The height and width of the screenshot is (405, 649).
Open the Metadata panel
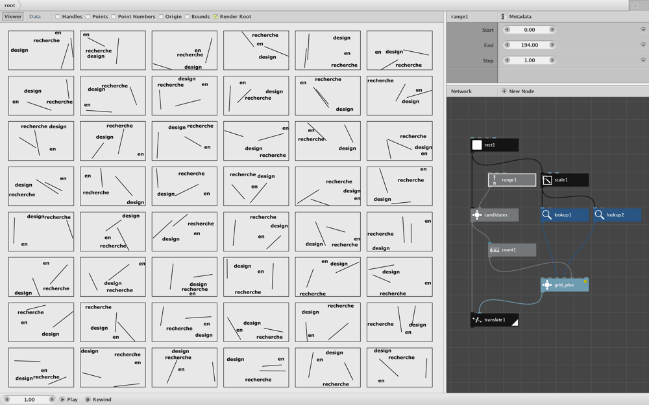[516, 17]
